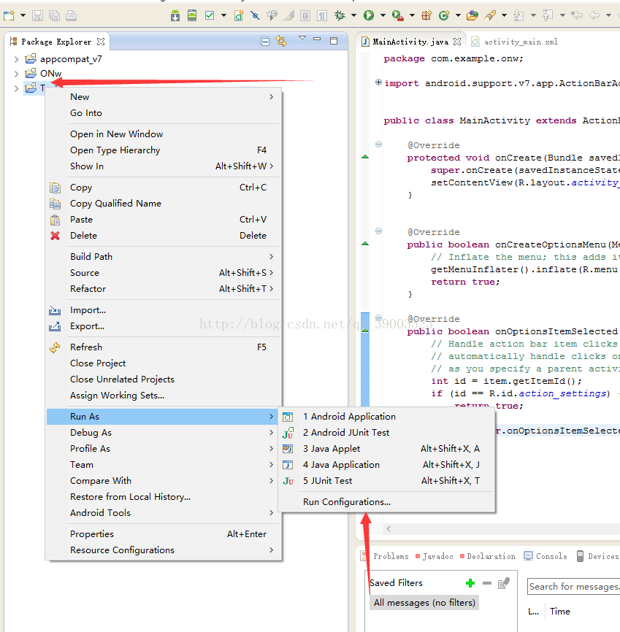Viewport: 620px width, 632px height.
Task: Toggle Show Whitespace Characters pilcrow icon
Action: (322, 16)
